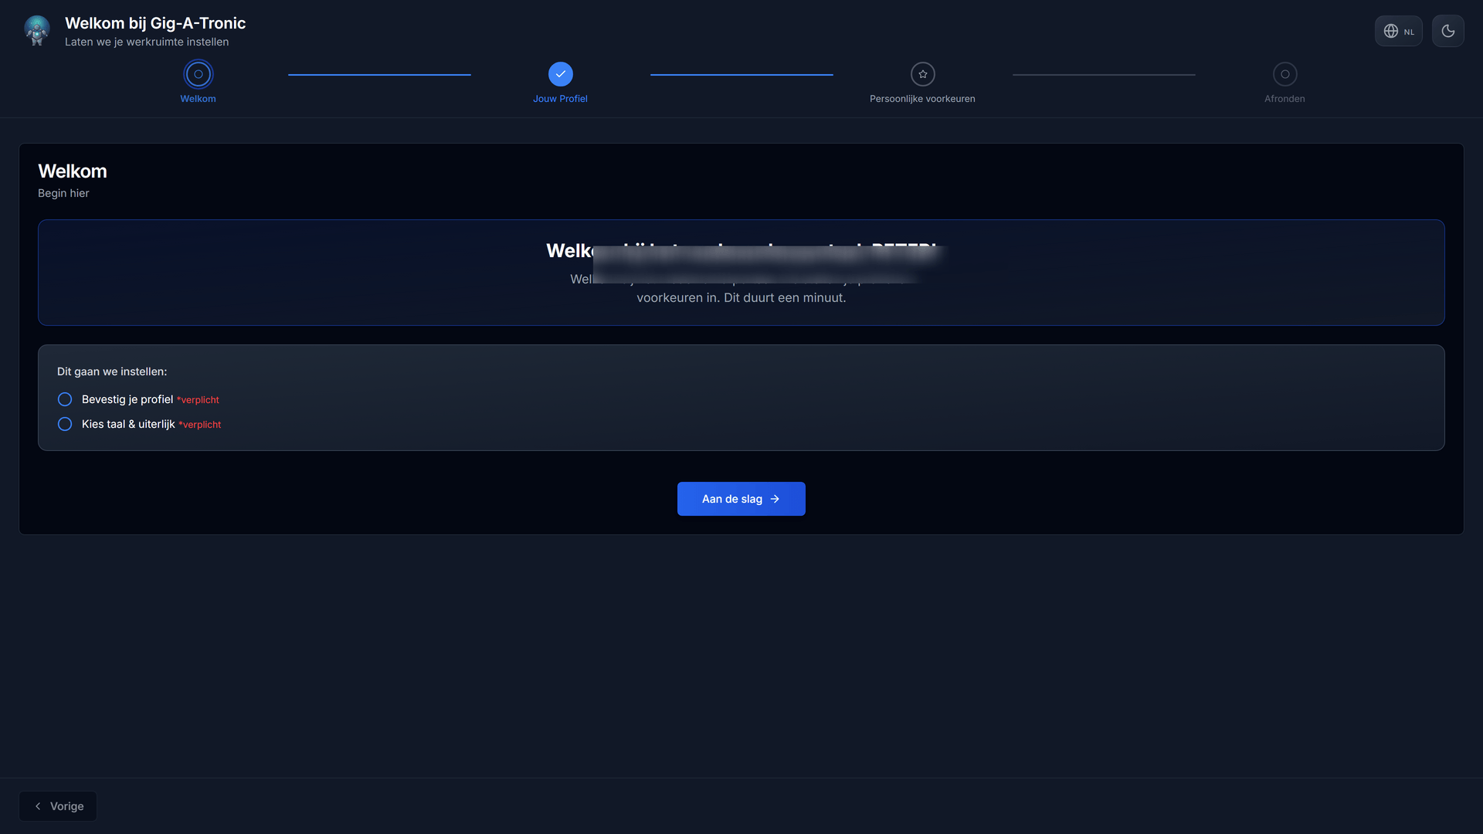Screen dimensions: 1483x834
Task: Click the '*verplicht' tag beside Bevestig je profiel
Action: click(198, 400)
